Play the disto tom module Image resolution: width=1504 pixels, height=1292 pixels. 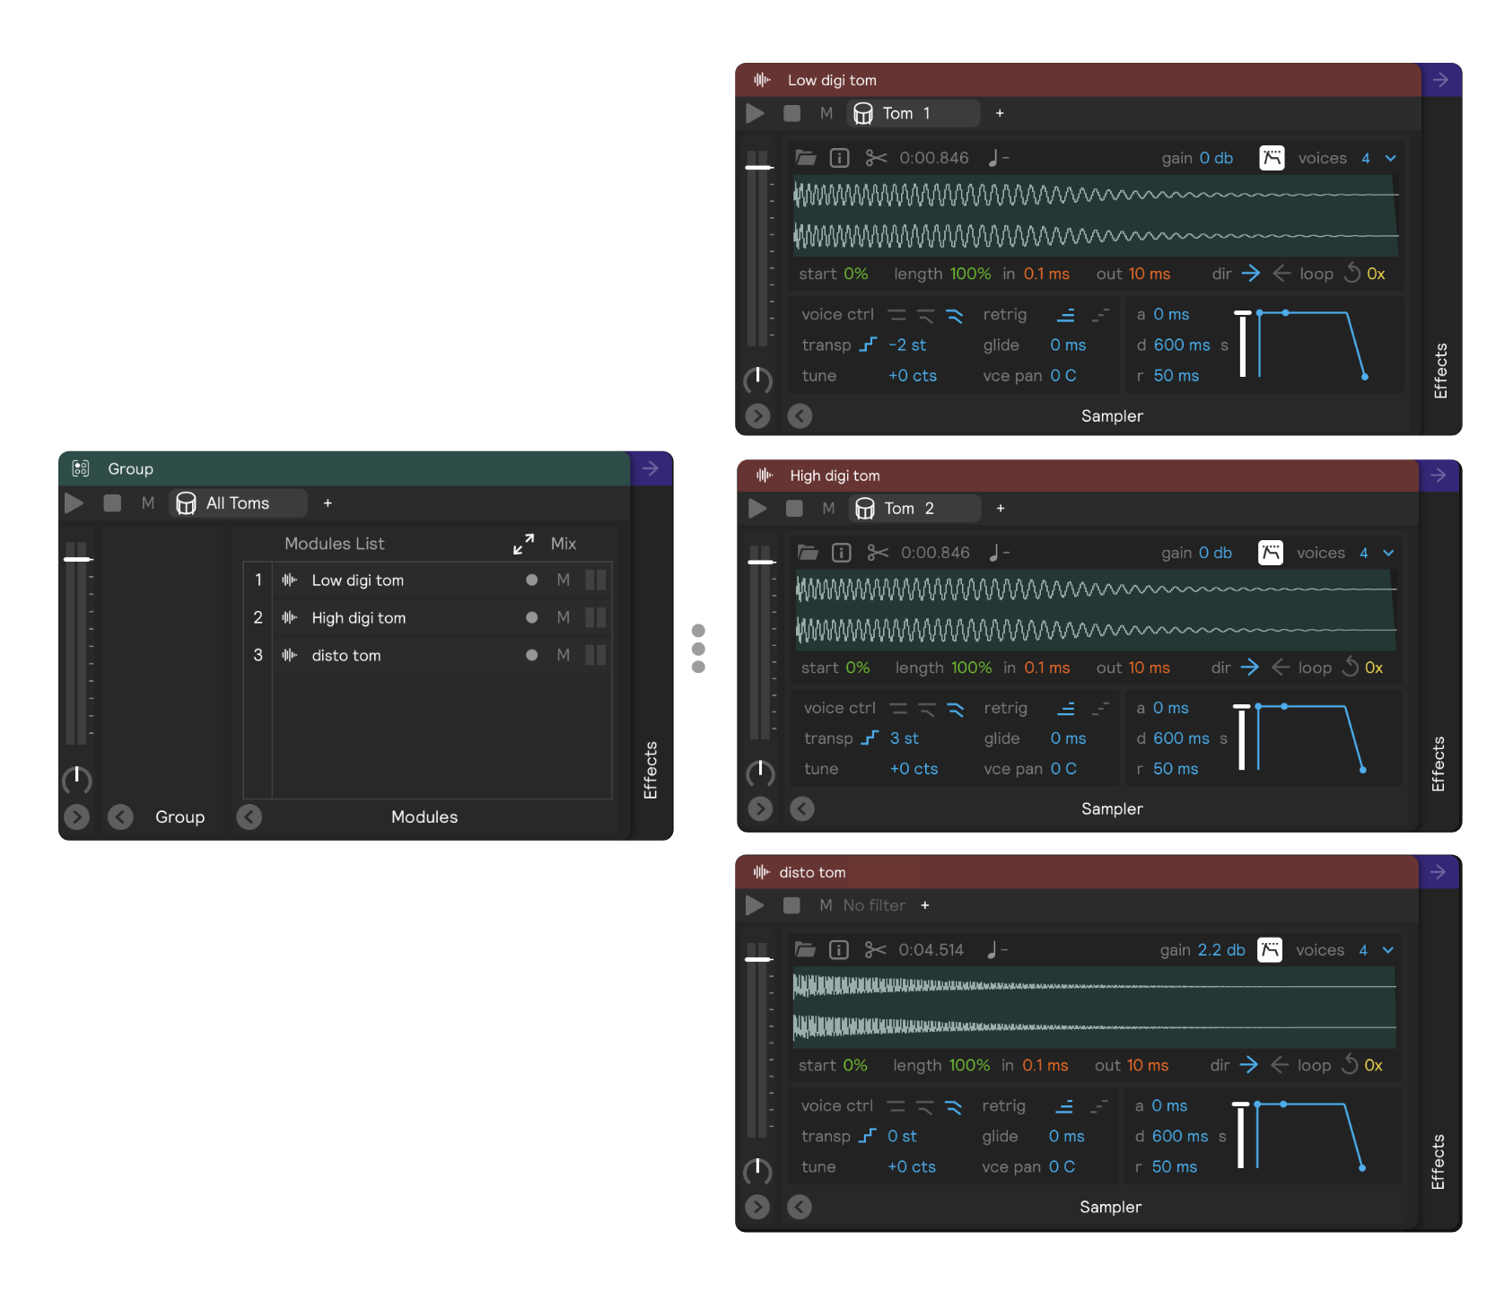(x=755, y=905)
